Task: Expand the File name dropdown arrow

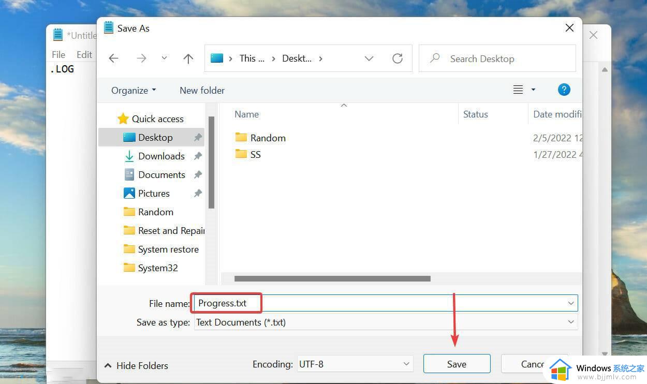Action: [x=571, y=303]
